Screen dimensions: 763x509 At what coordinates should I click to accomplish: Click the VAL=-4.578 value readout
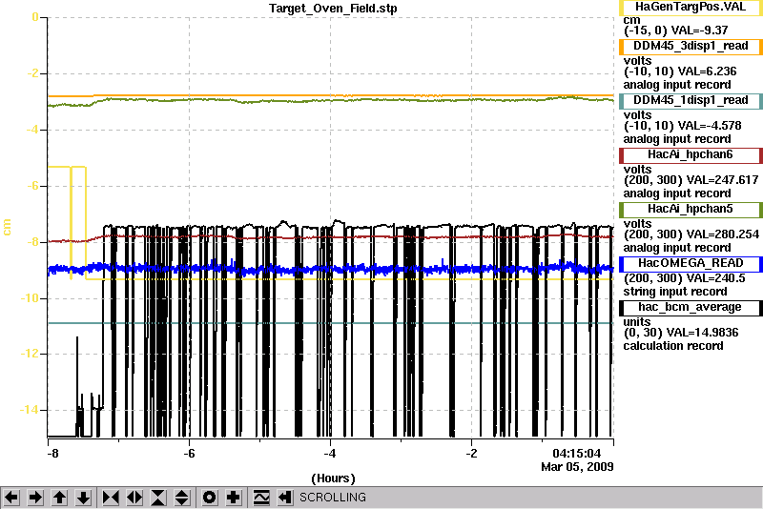(710, 126)
